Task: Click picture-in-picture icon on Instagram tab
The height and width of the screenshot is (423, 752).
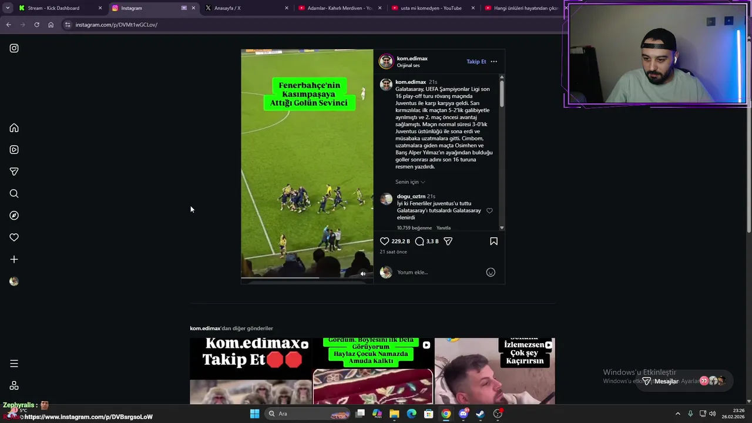Action: click(184, 8)
